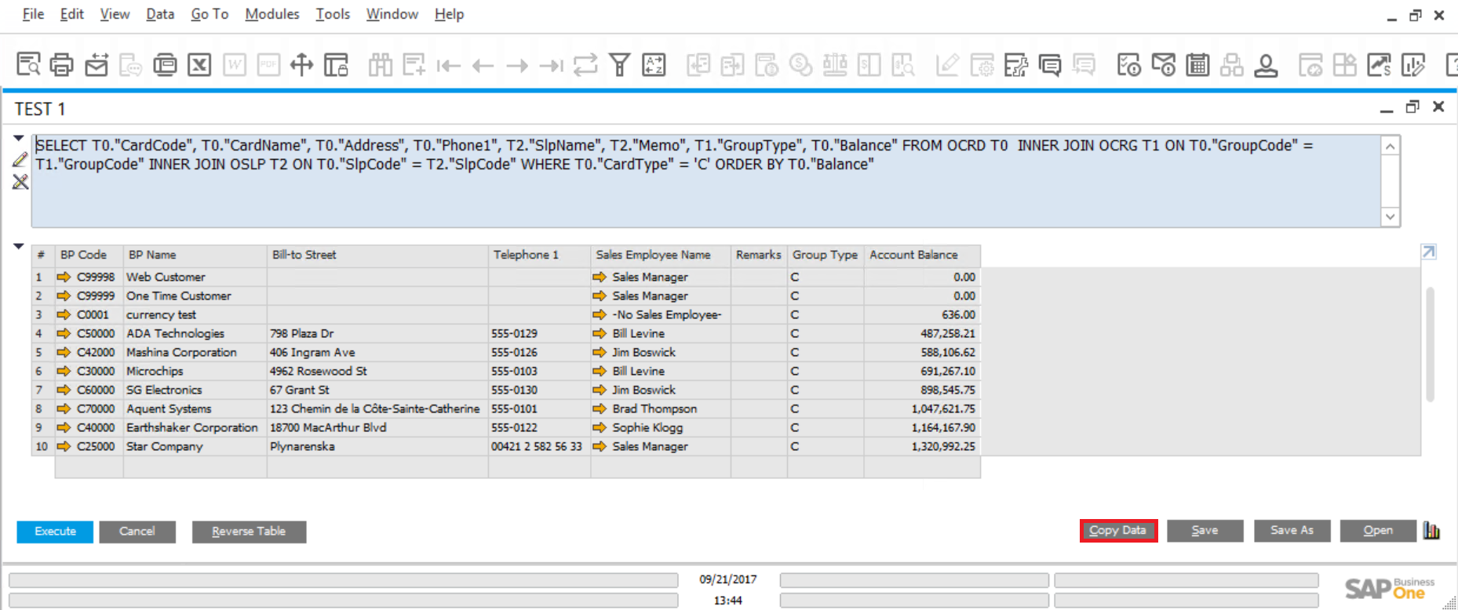Open the Modules menu
Screen dimensions: 1458x610
272,14
